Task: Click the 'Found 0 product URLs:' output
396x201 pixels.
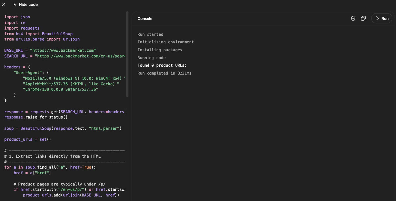Action: pyautogui.click(x=162, y=65)
